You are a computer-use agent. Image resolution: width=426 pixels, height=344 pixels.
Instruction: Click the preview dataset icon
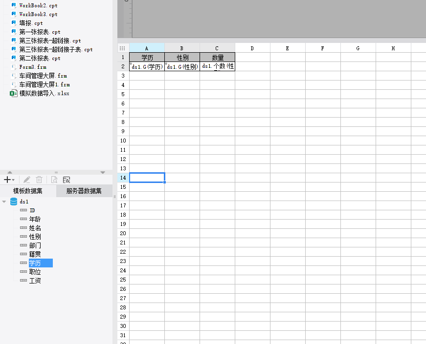pyautogui.click(x=54, y=180)
